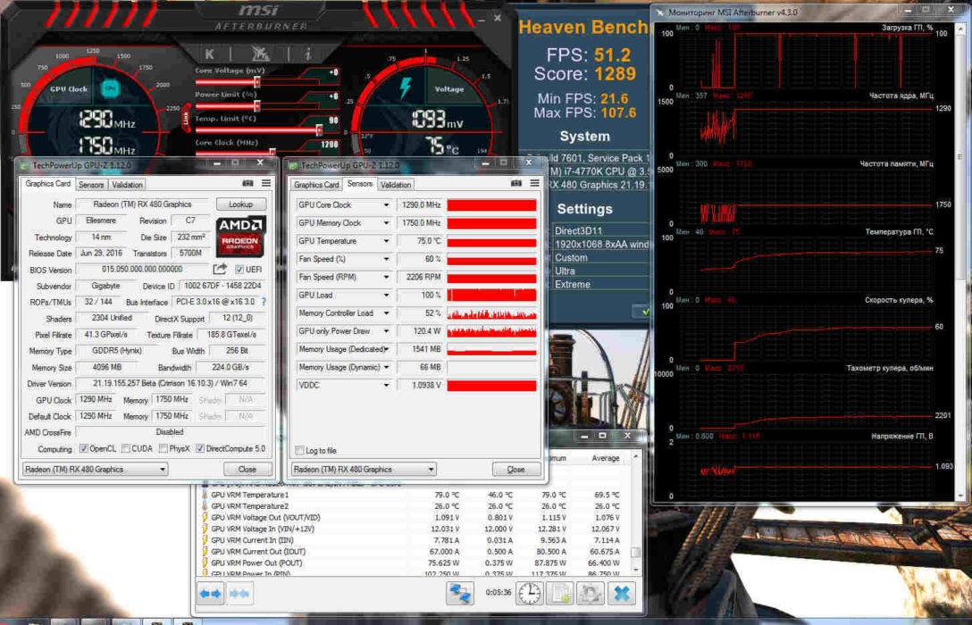The width and height of the screenshot is (972, 625).
Task: Open the GPU Core Clock sensor dropdown
Action: (x=387, y=204)
